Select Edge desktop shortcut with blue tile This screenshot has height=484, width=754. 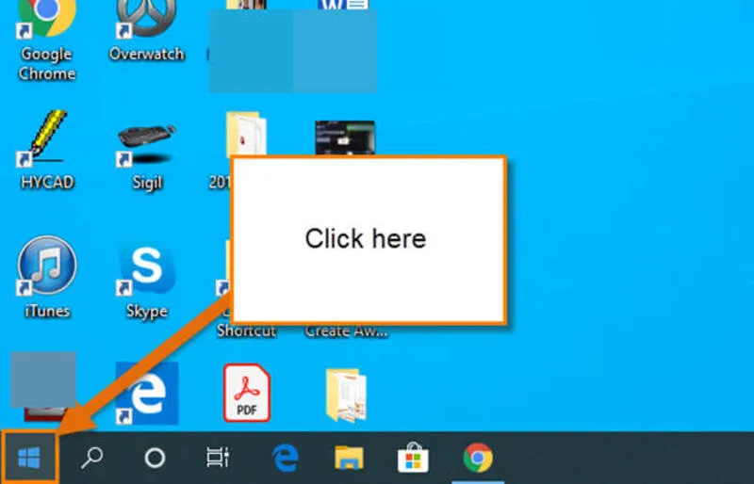click(x=147, y=394)
